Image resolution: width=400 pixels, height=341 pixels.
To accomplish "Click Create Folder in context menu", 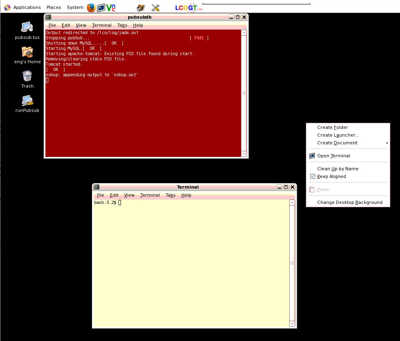I will tap(332, 127).
